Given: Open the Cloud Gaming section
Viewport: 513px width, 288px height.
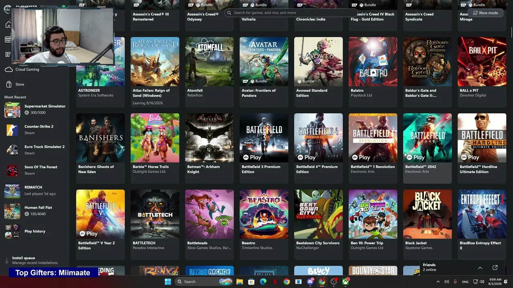Looking at the screenshot, I should tap(27, 70).
